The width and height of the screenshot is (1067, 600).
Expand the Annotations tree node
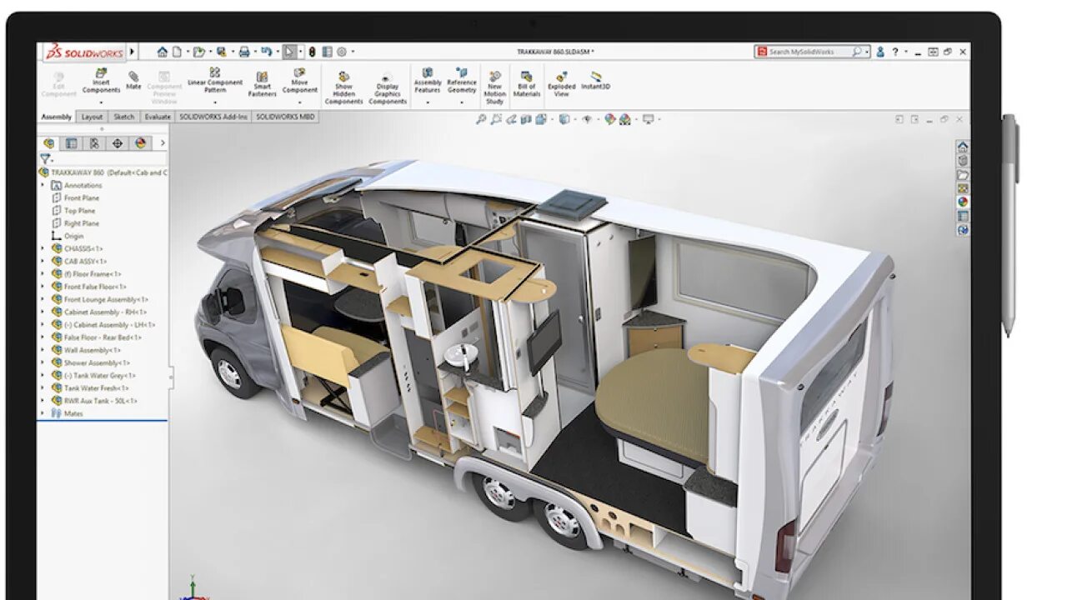(x=43, y=185)
